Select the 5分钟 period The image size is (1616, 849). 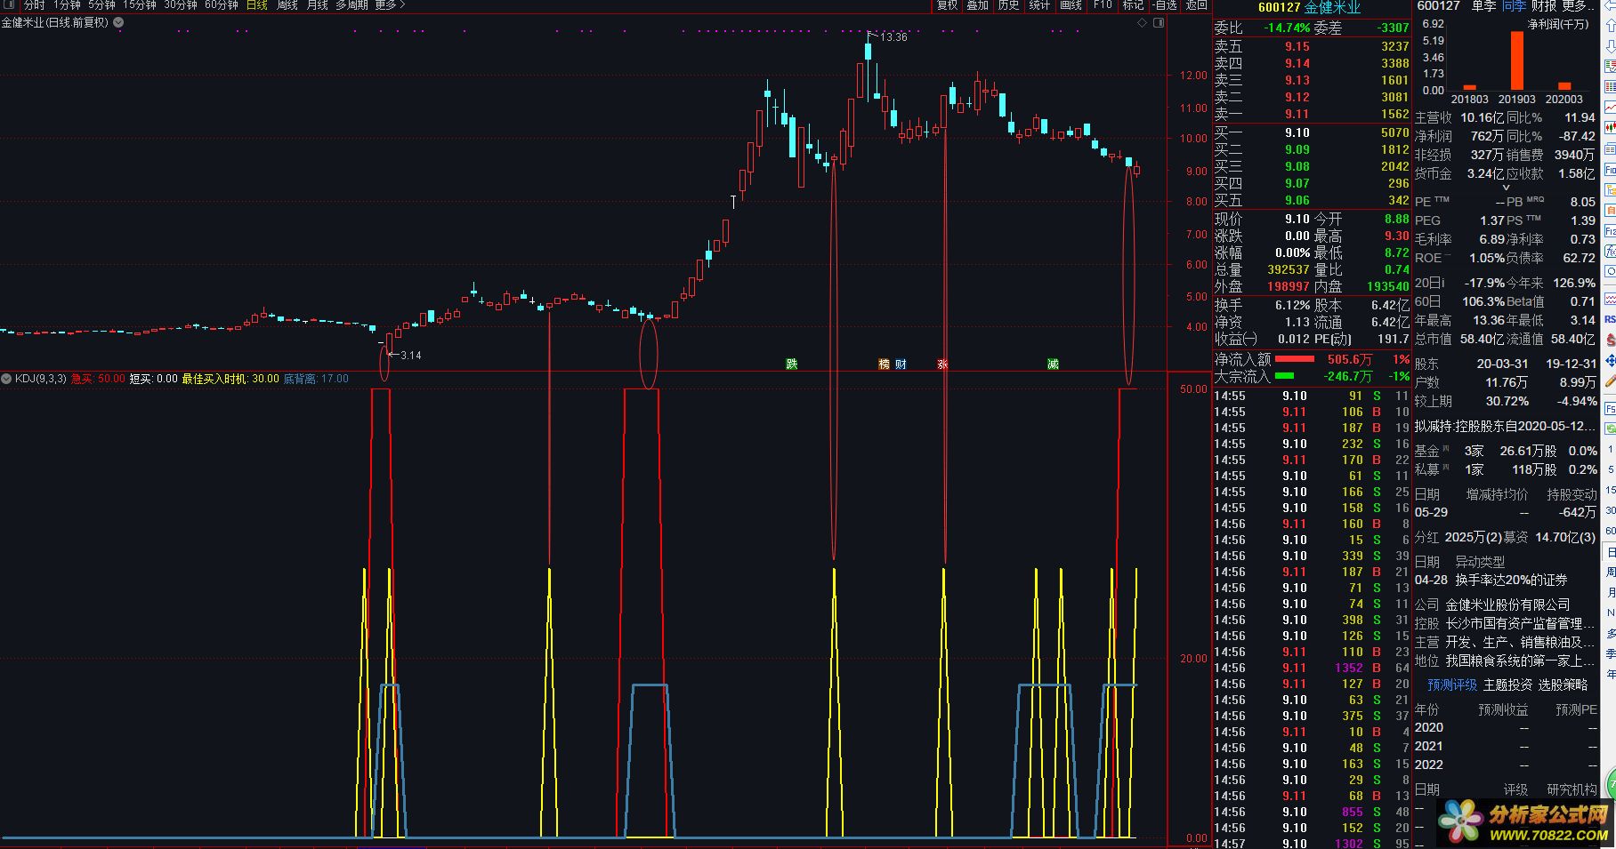point(101,5)
